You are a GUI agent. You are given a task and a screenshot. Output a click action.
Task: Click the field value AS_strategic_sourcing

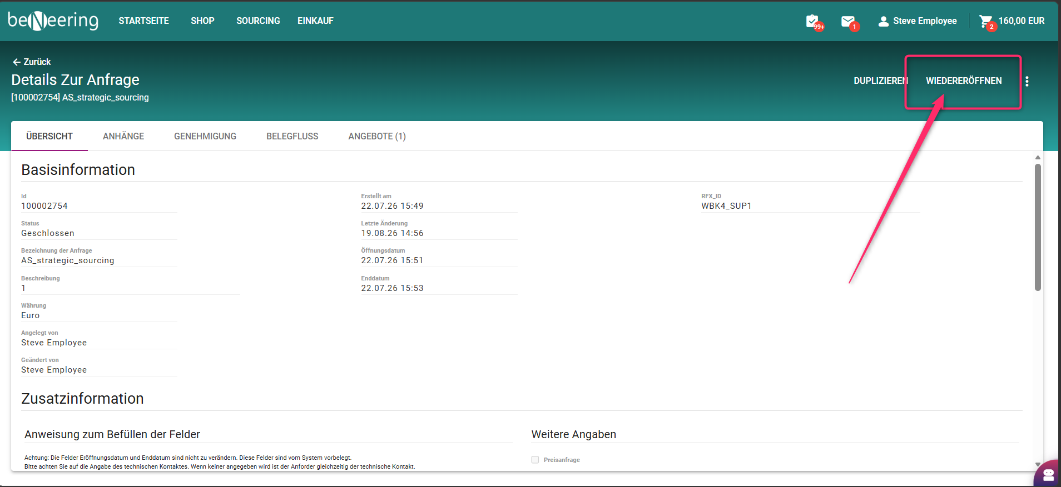pyautogui.click(x=68, y=260)
